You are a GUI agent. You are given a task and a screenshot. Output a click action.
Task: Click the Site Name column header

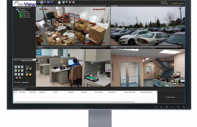pyautogui.click(x=71, y=92)
